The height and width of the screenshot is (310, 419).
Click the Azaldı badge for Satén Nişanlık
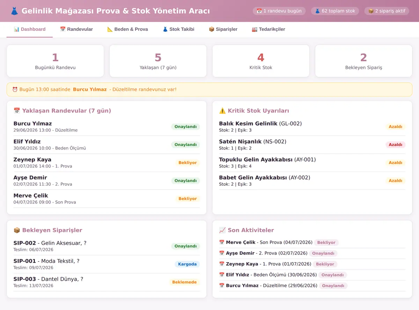point(396,145)
